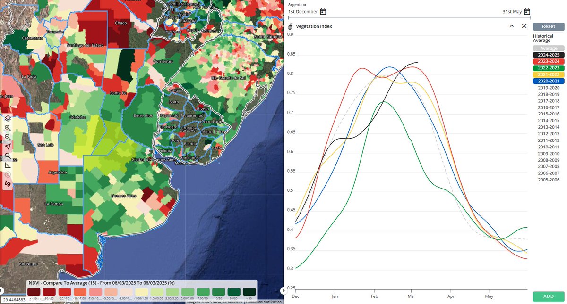Image resolution: width=567 pixels, height=304 pixels.
Task: Click the Vegetation index panel title
Action: pos(314,26)
